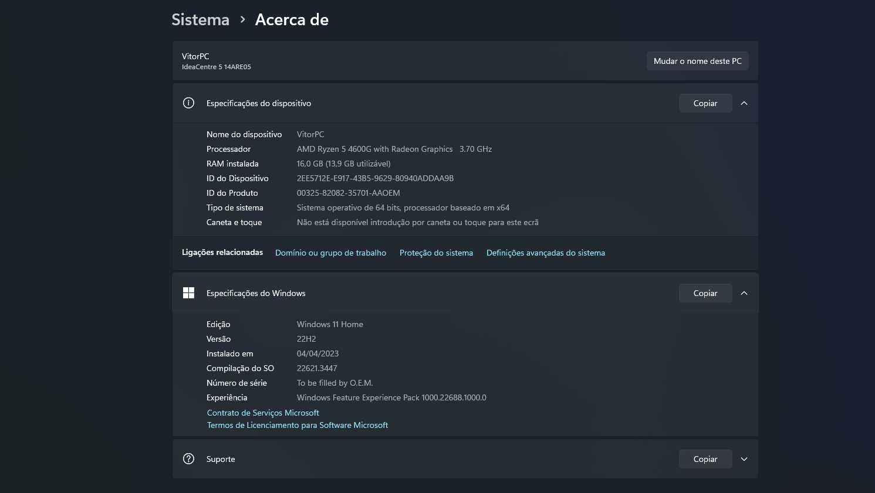Viewport: 875px width, 493px height.
Task: Open Proteção do sistema link
Action: pos(436,253)
